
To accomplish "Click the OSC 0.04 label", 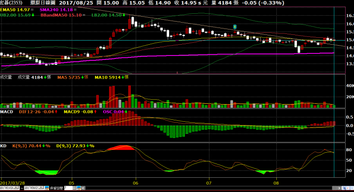I will pyautogui.click(x=114, y=112).
